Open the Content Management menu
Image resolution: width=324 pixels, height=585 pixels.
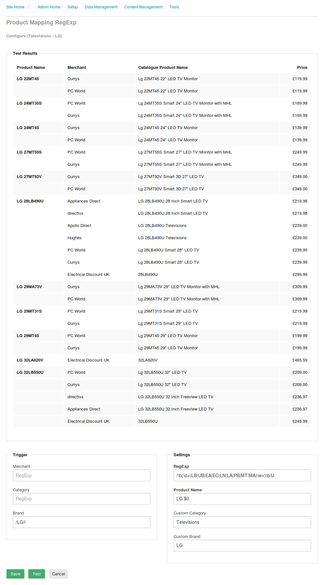pyautogui.click(x=143, y=7)
